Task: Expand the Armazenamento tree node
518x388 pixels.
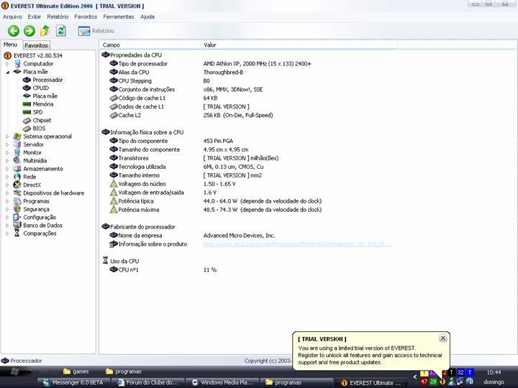Action: [7, 169]
